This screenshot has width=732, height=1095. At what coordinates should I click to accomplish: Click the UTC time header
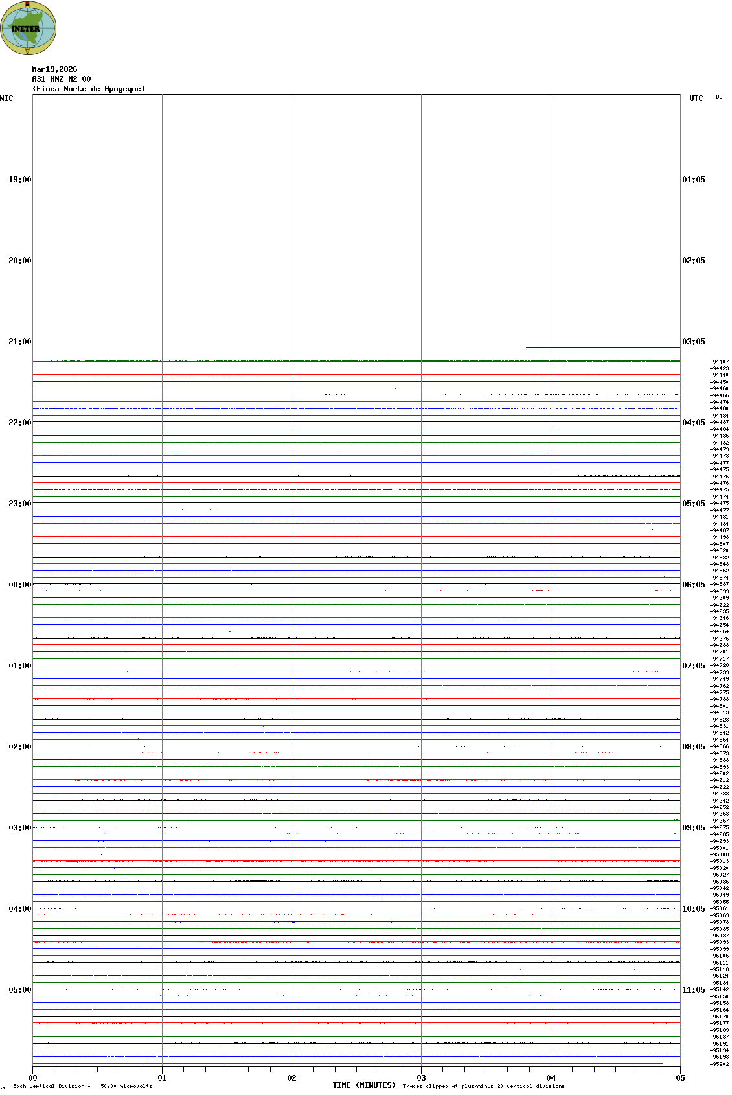696,99
